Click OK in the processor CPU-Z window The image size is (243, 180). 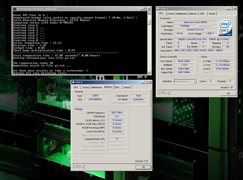pos(228,93)
